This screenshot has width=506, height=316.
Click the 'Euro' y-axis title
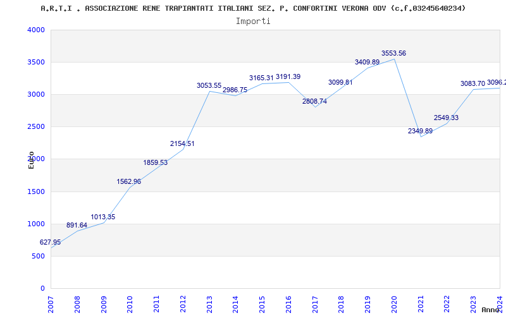31,160
